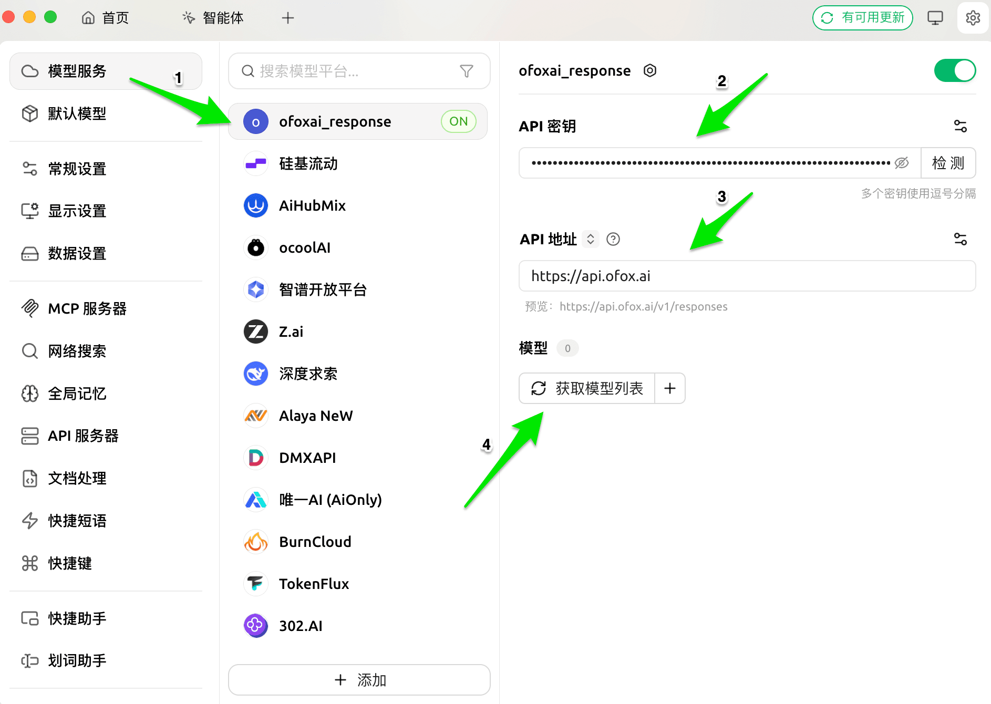Open 快捷助手 settings section
991x704 pixels.
pyautogui.click(x=106, y=618)
